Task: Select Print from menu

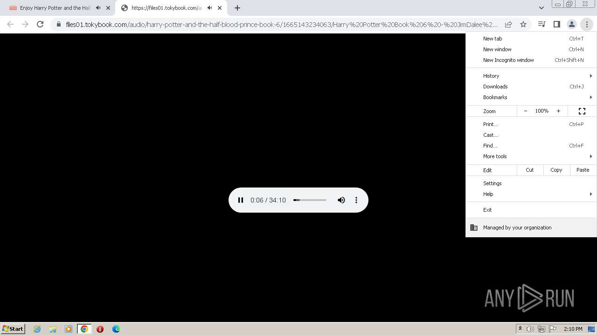Action: point(531,124)
